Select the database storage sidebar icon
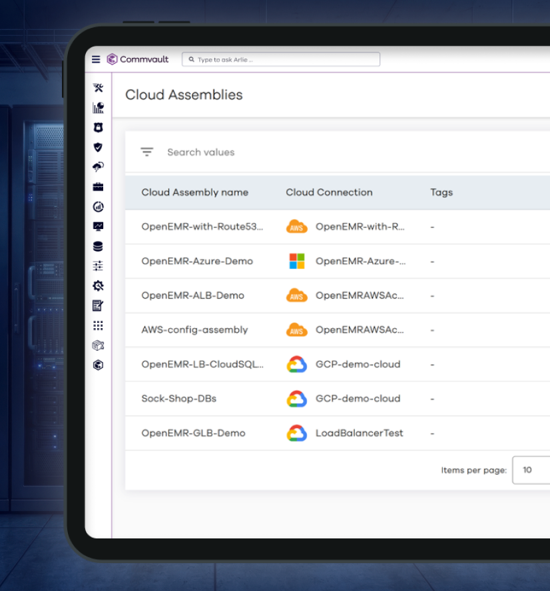Image resolution: width=550 pixels, height=591 pixels. point(98,246)
